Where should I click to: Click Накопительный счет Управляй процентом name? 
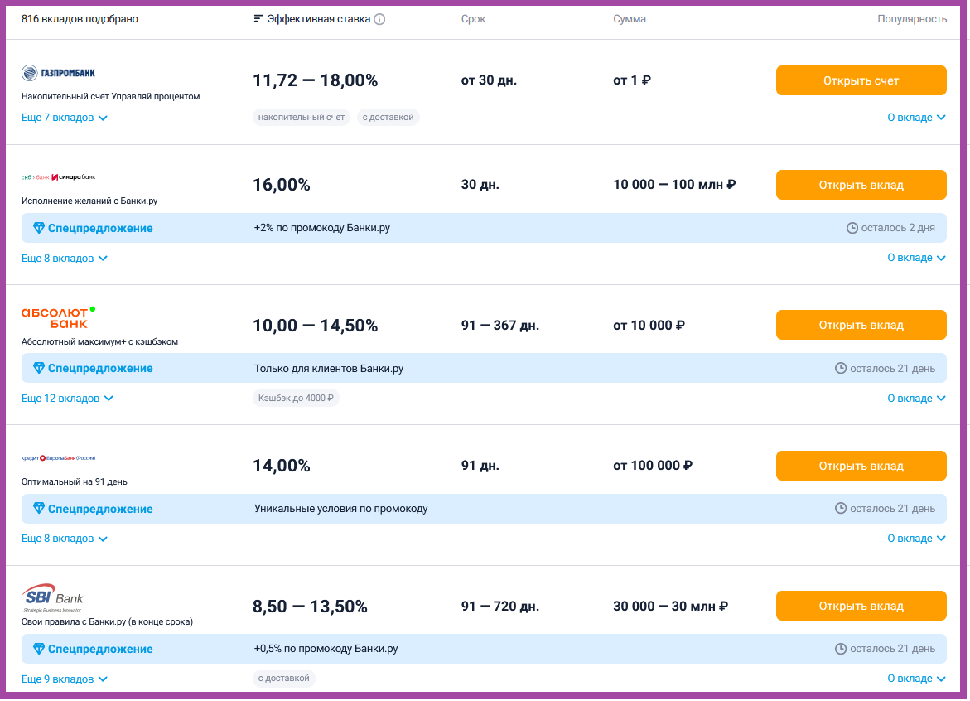tap(111, 96)
